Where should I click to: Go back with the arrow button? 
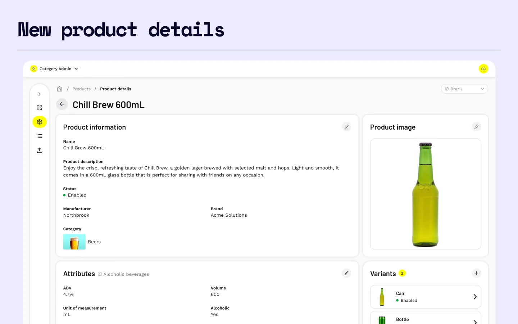[x=62, y=104]
